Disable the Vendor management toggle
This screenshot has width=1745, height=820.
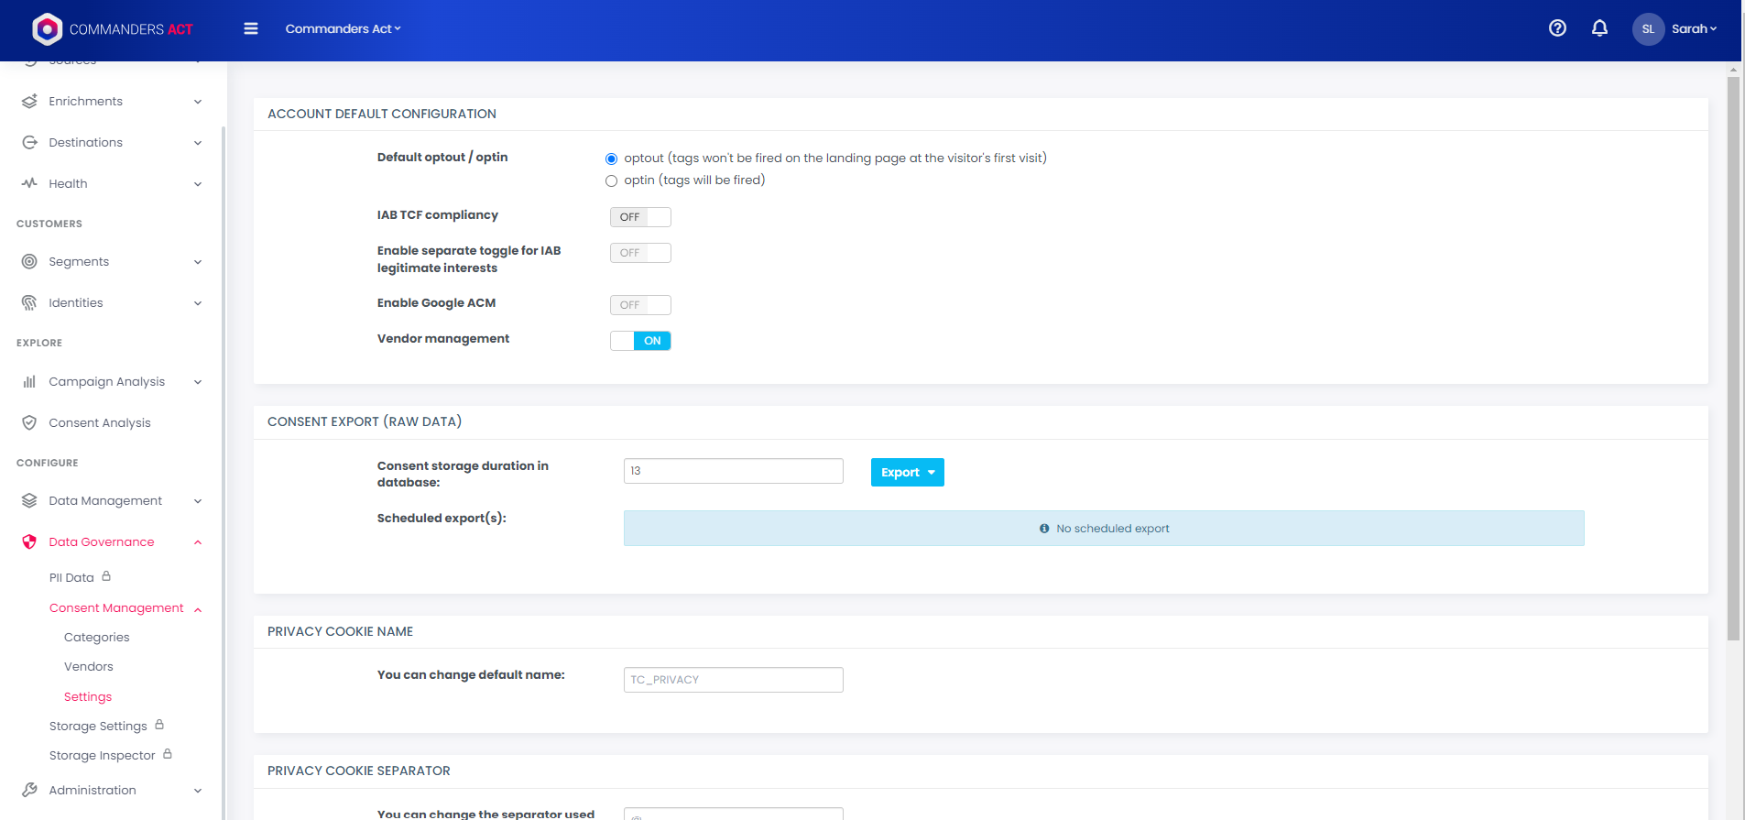tap(640, 341)
